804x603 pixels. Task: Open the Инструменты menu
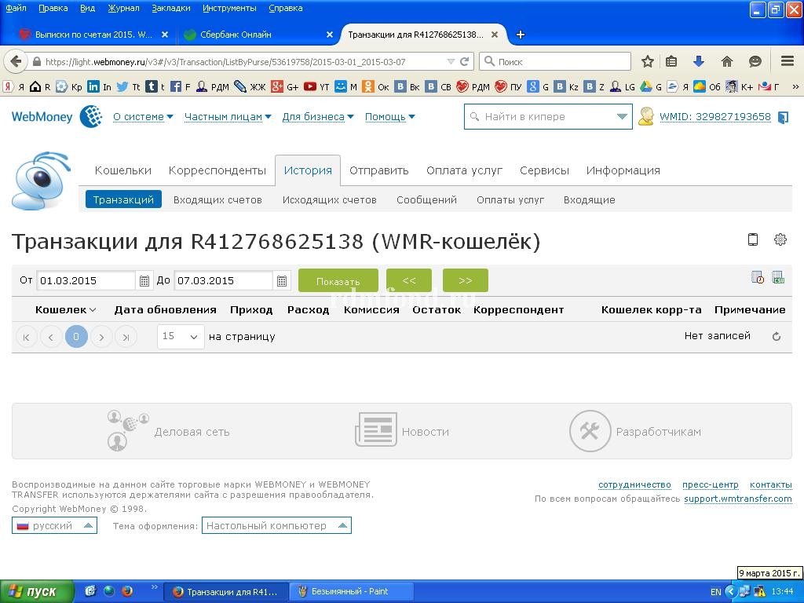[229, 8]
